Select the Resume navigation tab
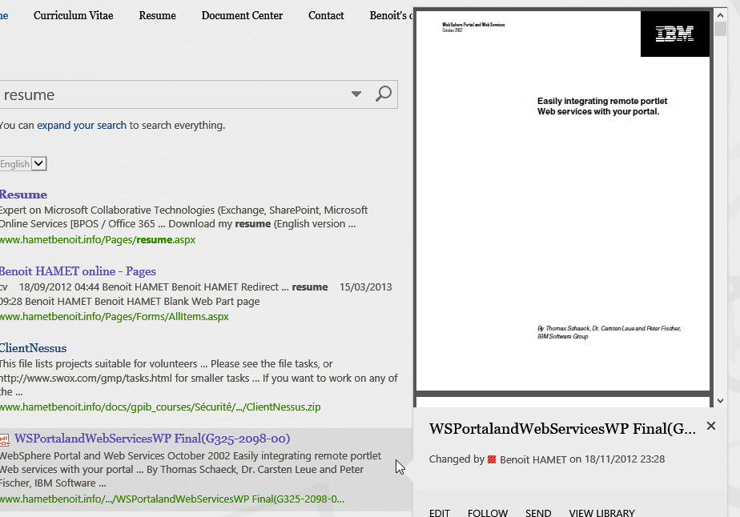Screen dimensions: 740x517 pos(157,15)
